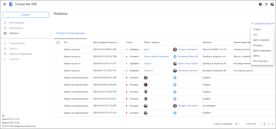Click the Приложения grid icon
The height and width of the screenshot is (129, 276).
5,28
